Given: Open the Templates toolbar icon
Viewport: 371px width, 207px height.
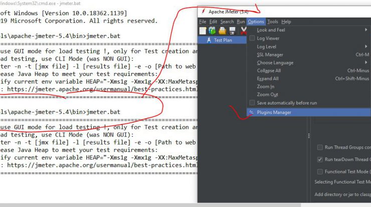Looking at the screenshot, I should click(212, 30).
